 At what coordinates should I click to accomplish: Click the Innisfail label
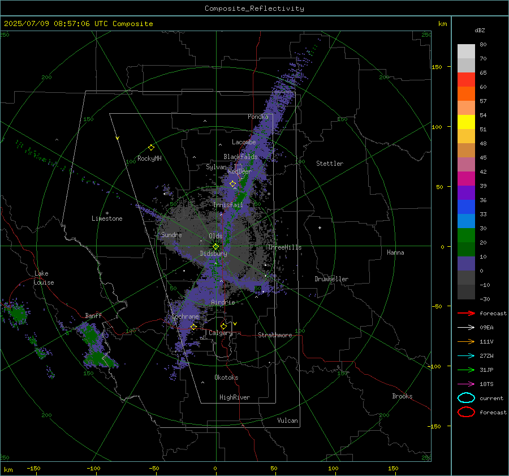tap(228, 205)
